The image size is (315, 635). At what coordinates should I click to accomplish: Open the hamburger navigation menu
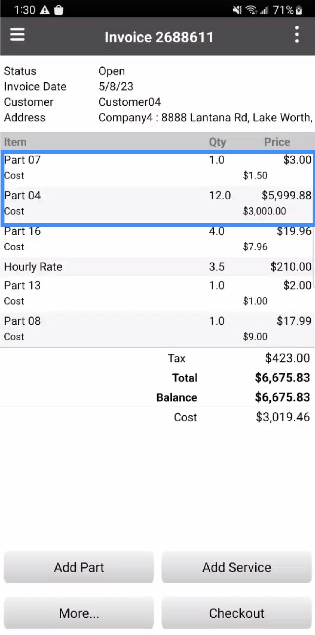(x=17, y=35)
